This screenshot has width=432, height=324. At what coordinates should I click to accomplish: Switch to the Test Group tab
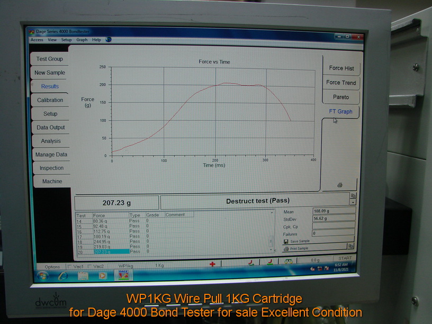50,59
